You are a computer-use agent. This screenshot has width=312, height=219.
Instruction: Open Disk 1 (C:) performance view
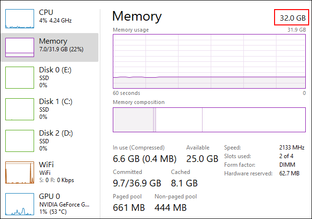(x=49, y=109)
